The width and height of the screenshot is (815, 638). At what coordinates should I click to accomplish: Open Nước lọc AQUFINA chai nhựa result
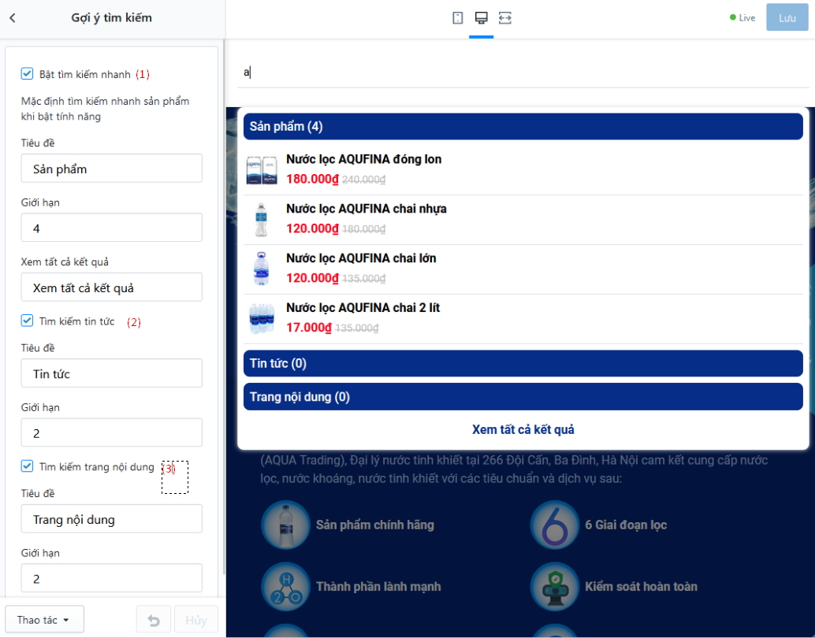523,220
